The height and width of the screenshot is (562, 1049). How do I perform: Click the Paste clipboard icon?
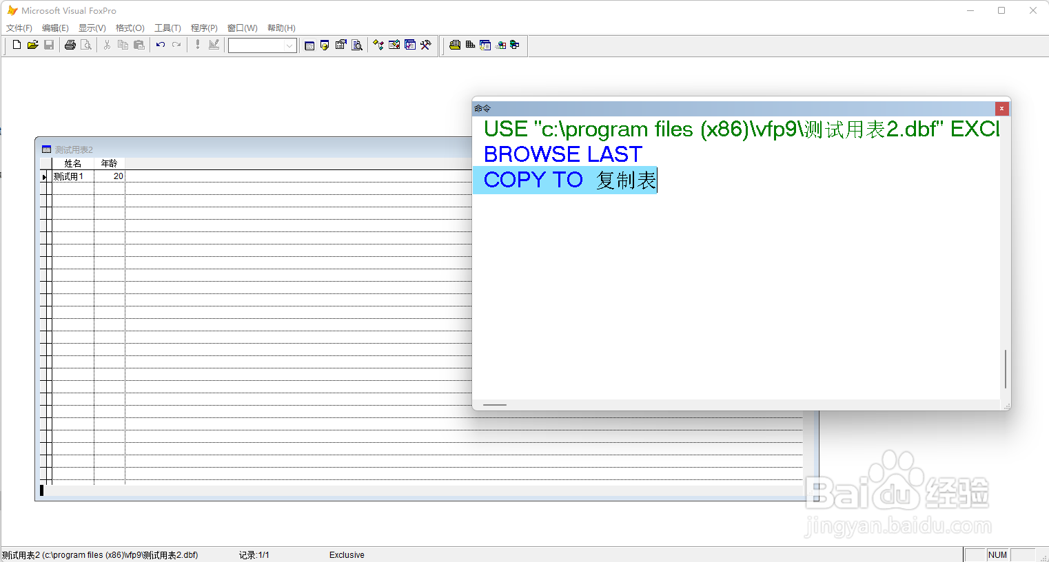(x=139, y=45)
